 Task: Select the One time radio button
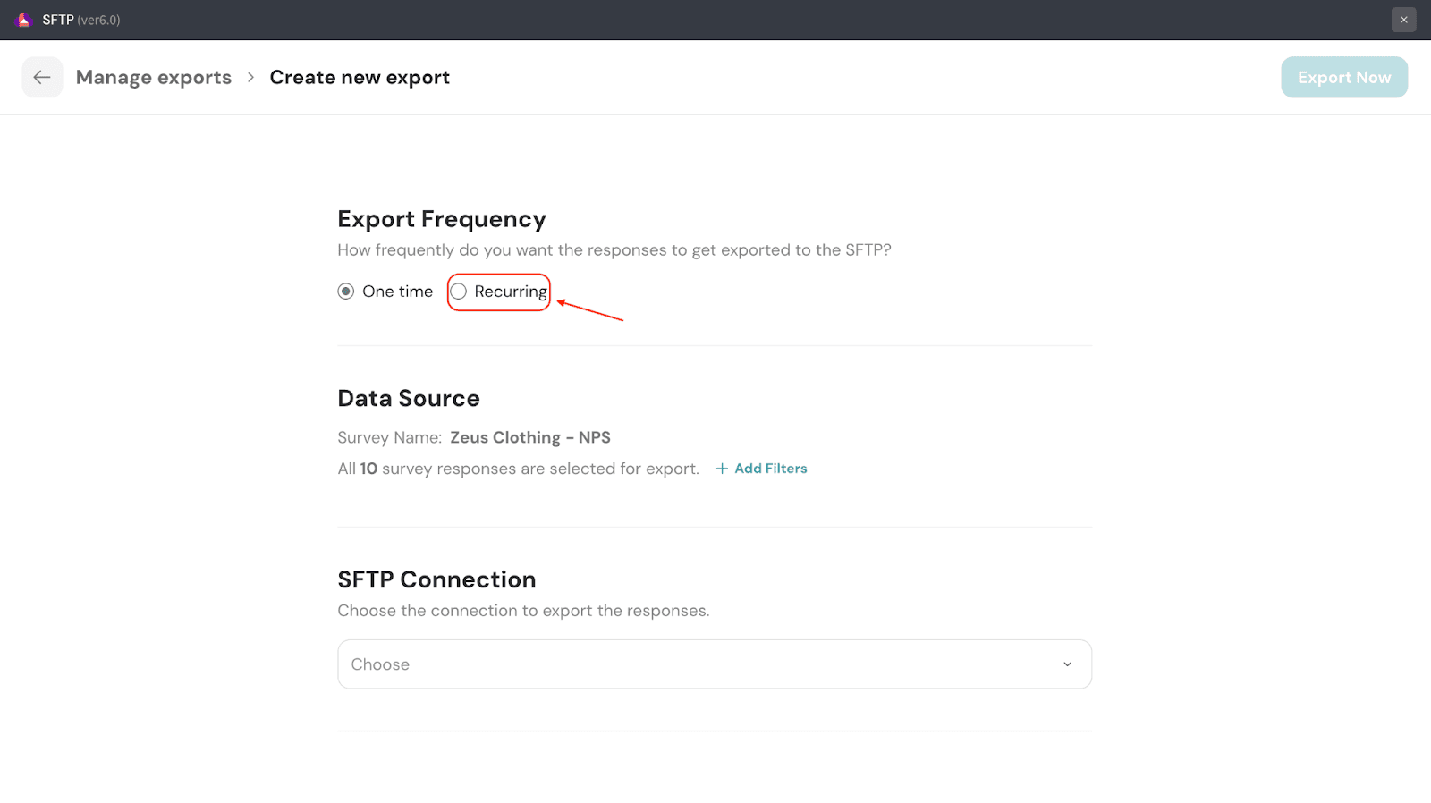(x=346, y=292)
